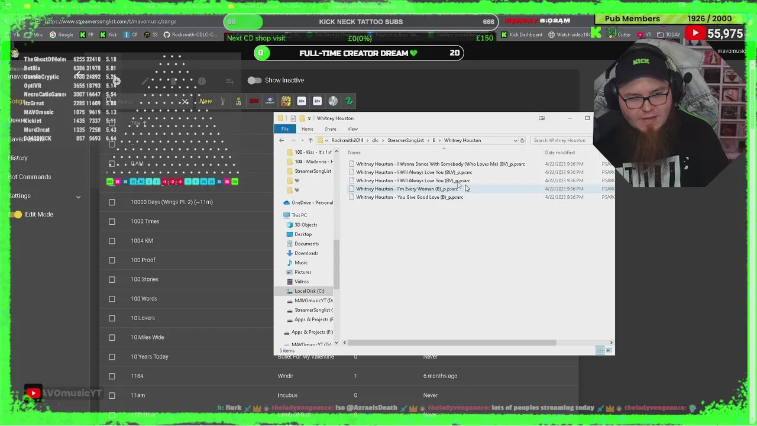Click Rocksmith2014 in the address breadcrumb

coord(347,140)
